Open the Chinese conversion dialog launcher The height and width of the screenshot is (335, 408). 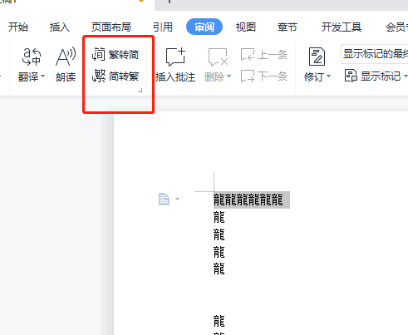click(x=140, y=90)
